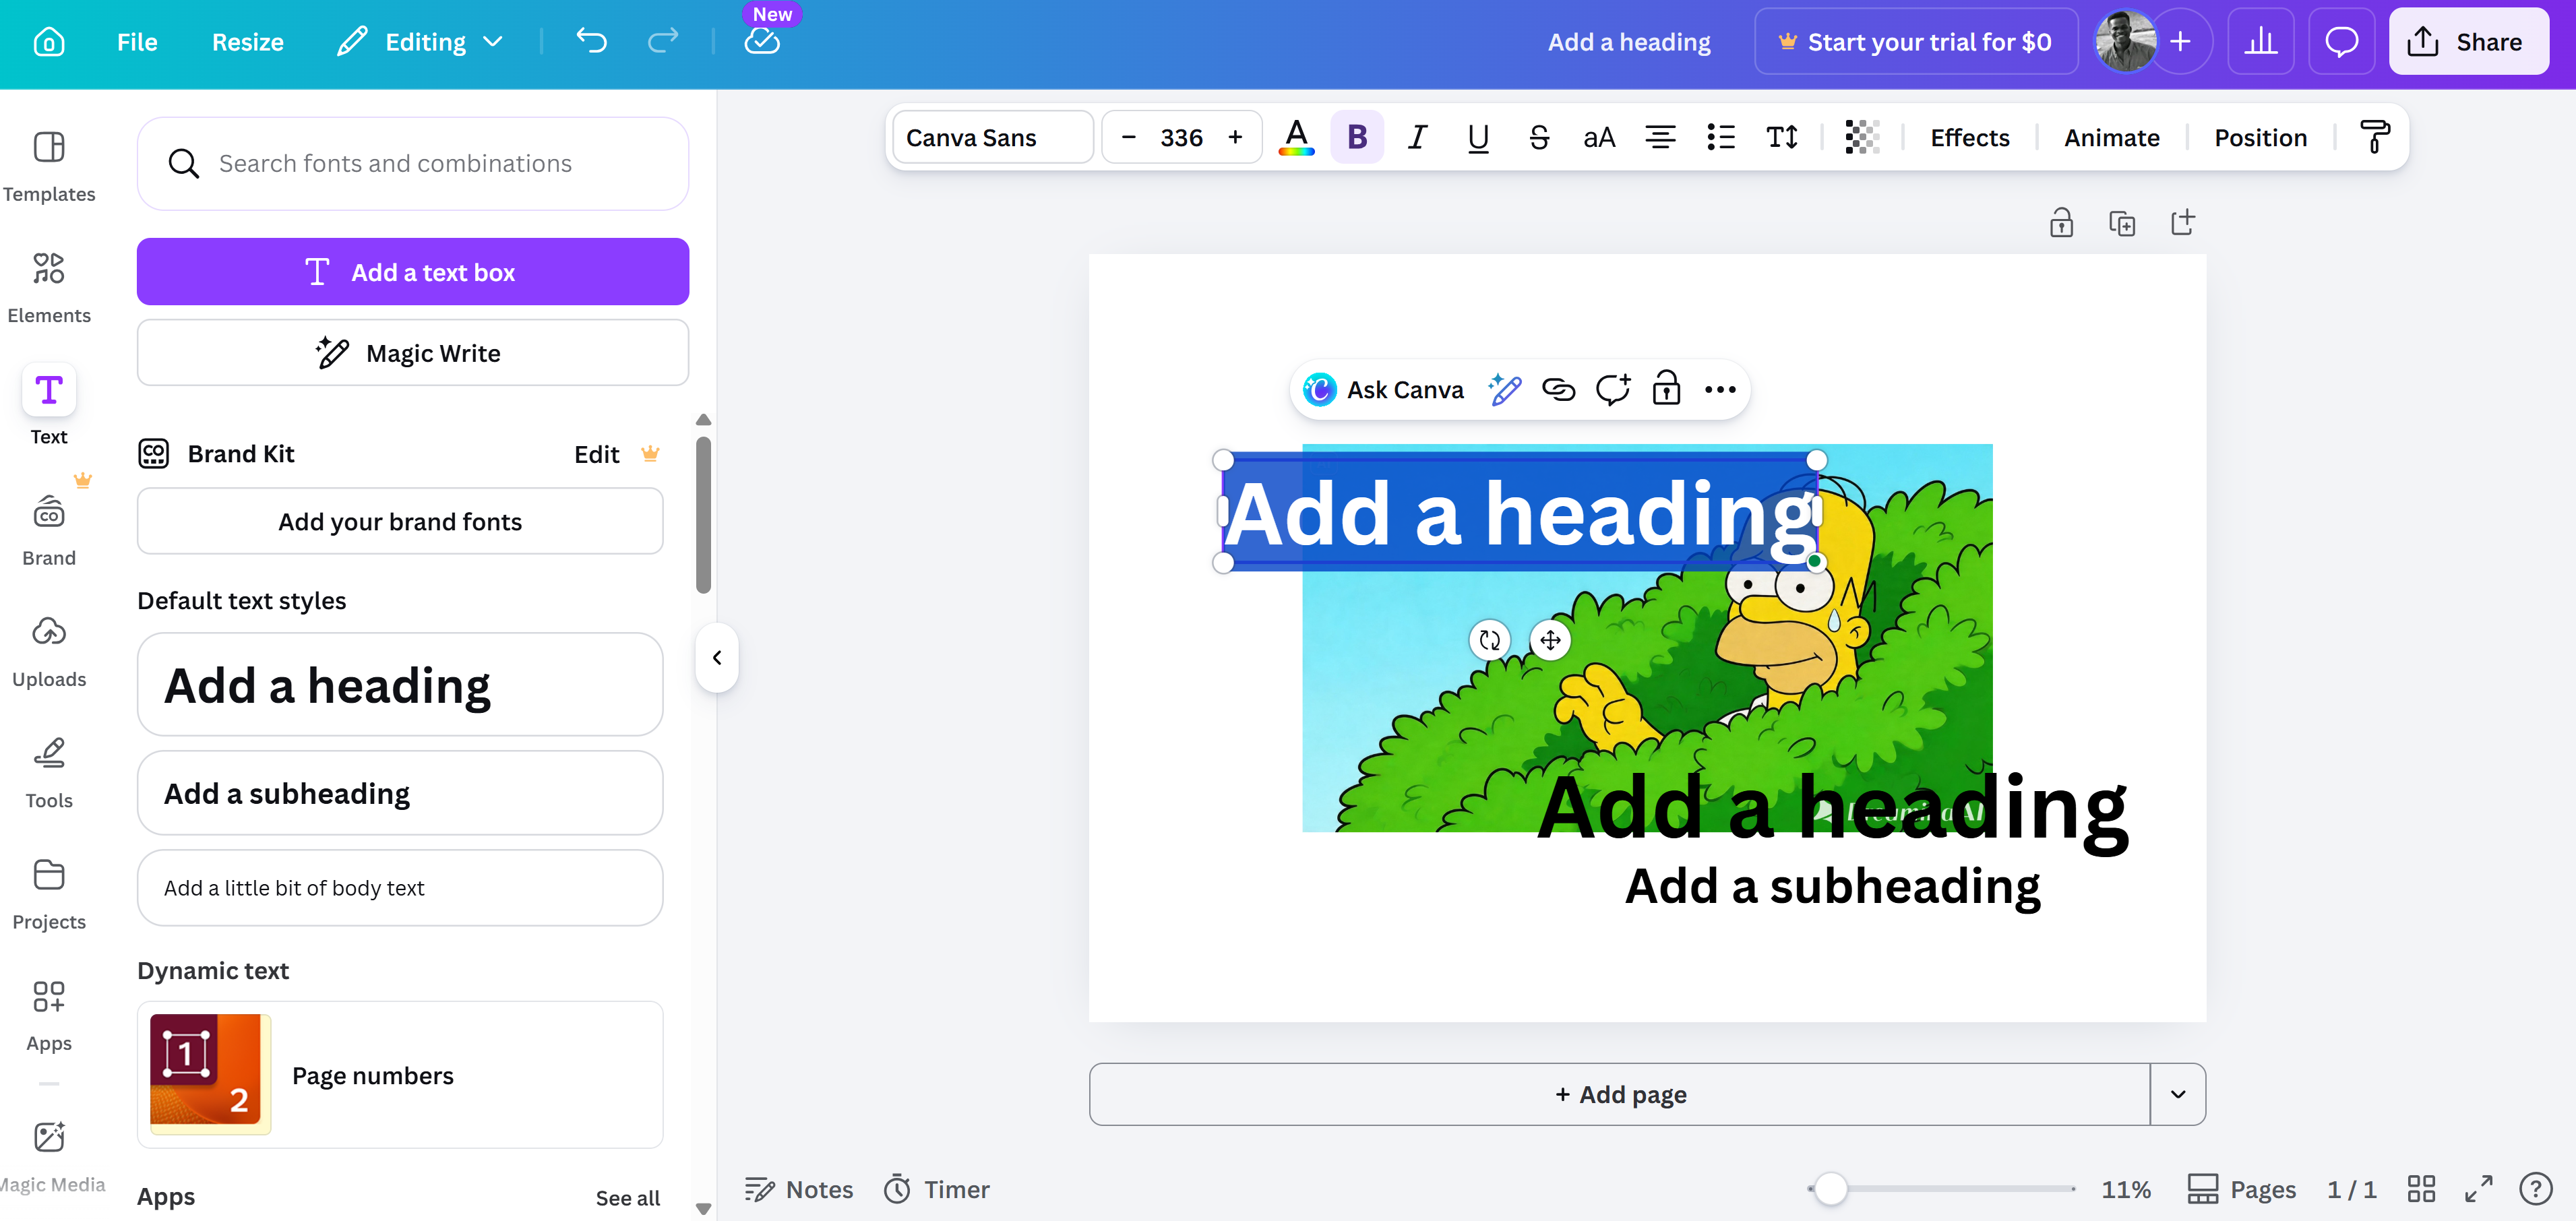Image resolution: width=2576 pixels, height=1221 pixels.
Task: Click Magic Write button
Action: (413, 352)
